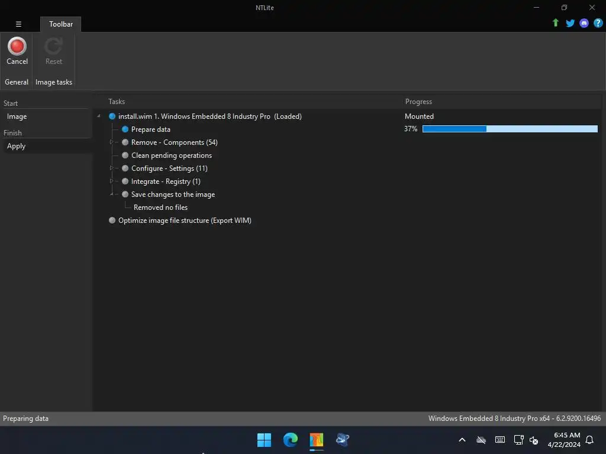The width and height of the screenshot is (606, 454).
Task: Open the clock showing 6:45 AM
Action: (564, 440)
